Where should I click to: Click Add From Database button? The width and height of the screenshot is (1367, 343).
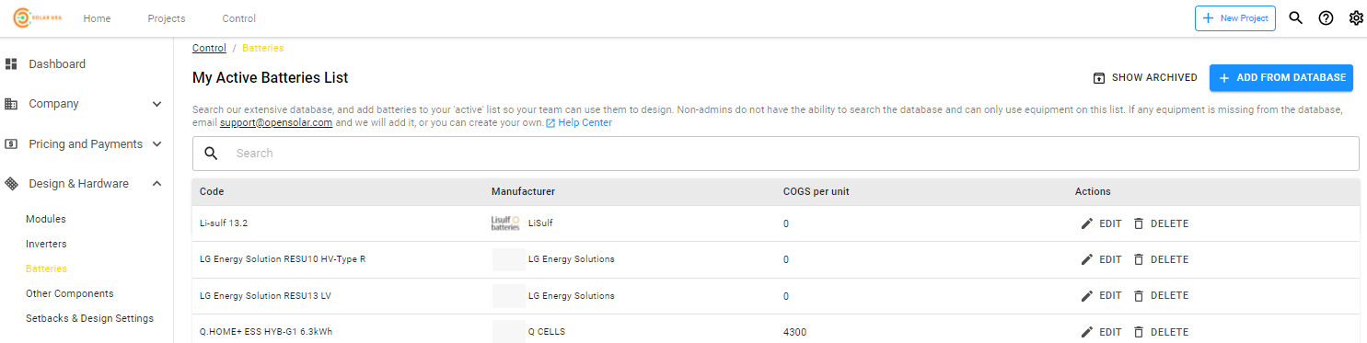tap(1281, 78)
